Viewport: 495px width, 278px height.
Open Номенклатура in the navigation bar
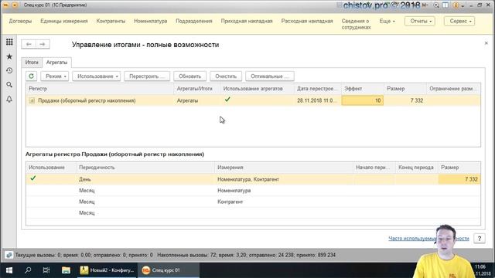point(151,21)
